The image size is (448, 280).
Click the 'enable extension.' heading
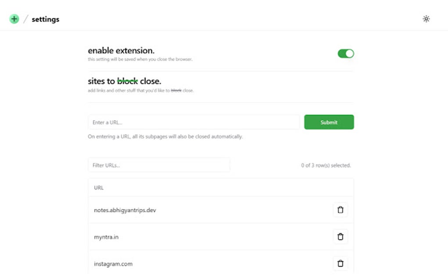[x=121, y=50]
